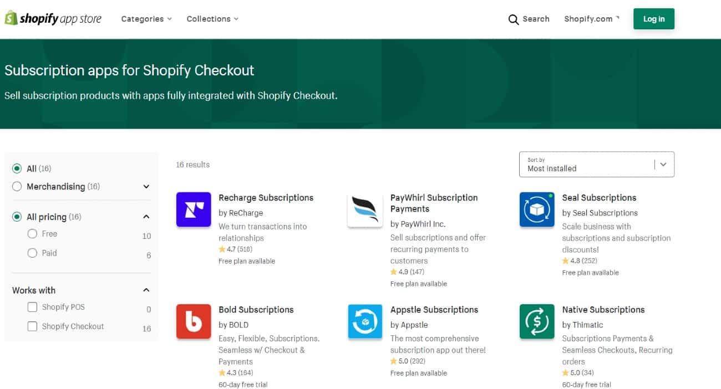Open the Appstle Subscriptions app icon
Viewport: 721px width, 389px height.
[365, 321]
